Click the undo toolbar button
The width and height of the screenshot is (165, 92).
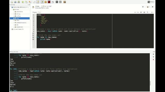click(x=57, y=2)
